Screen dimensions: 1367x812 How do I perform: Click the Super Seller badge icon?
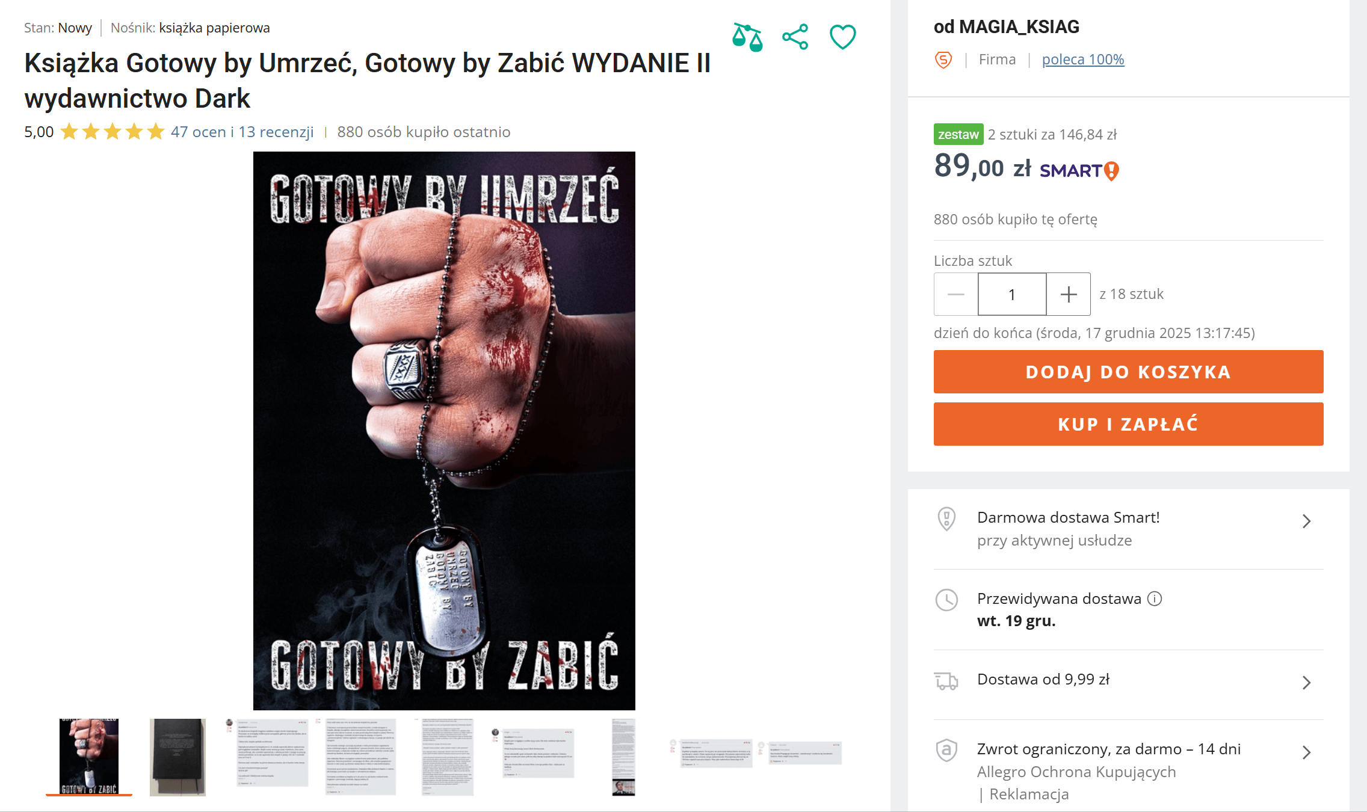[943, 60]
